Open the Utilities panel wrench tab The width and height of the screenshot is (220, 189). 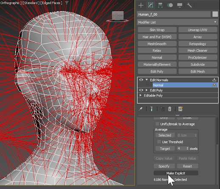pos(189,6)
